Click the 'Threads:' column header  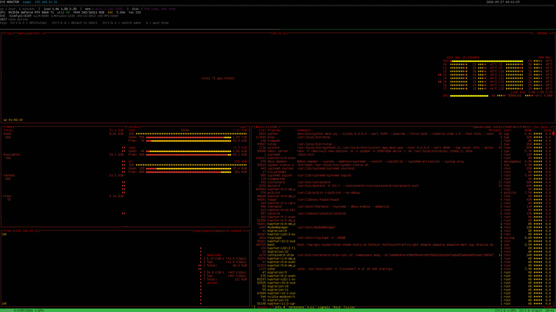click(495, 130)
